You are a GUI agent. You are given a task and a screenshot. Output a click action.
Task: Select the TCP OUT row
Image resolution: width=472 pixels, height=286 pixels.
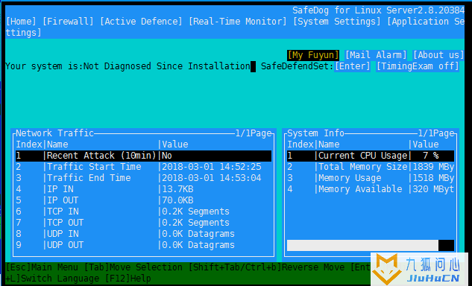click(x=144, y=223)
